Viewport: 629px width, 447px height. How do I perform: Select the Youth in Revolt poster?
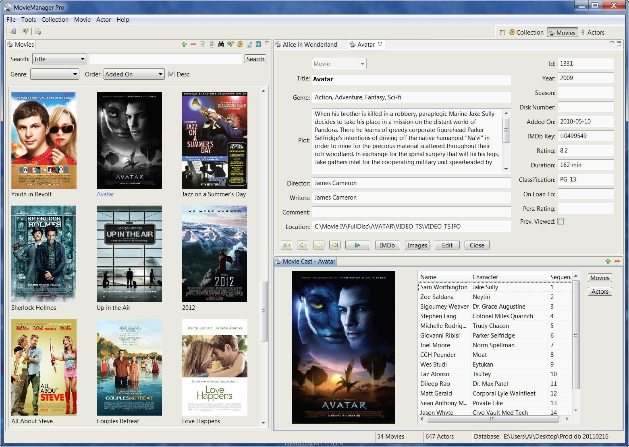click(44, 140)
